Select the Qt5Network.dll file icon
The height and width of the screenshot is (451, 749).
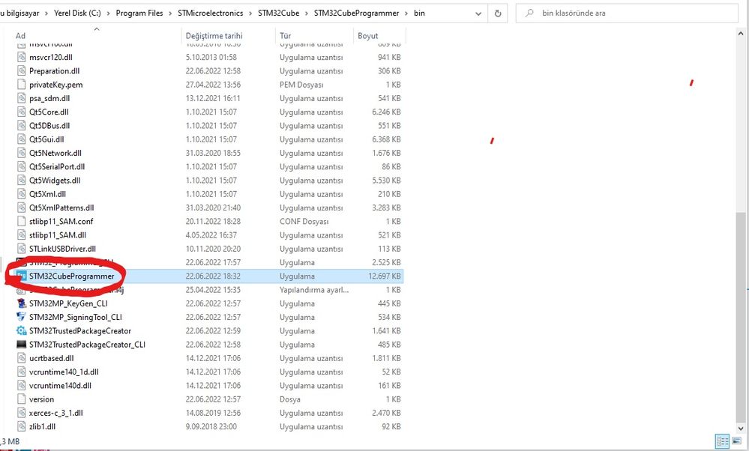(21, 153)
